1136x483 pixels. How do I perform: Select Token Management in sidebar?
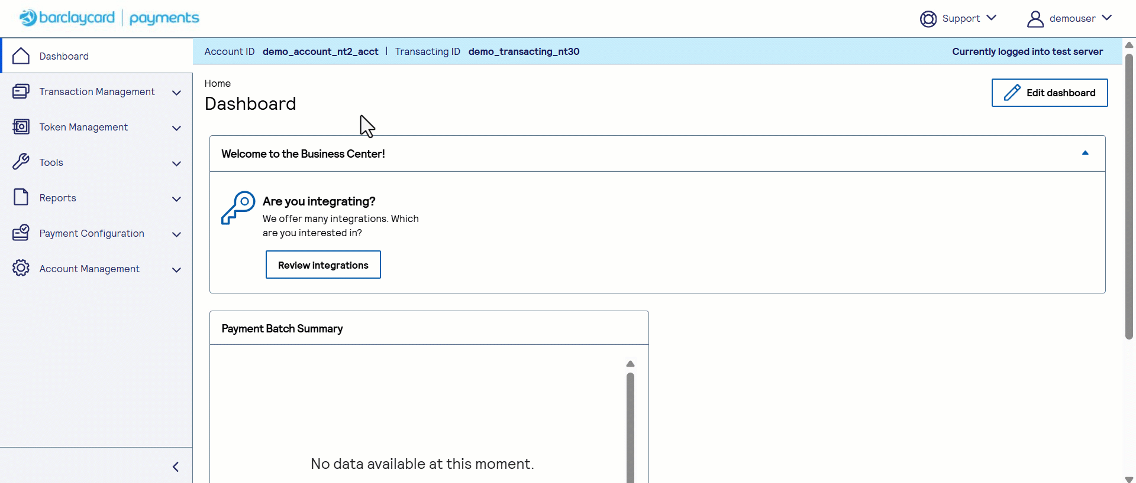point(83,127)
